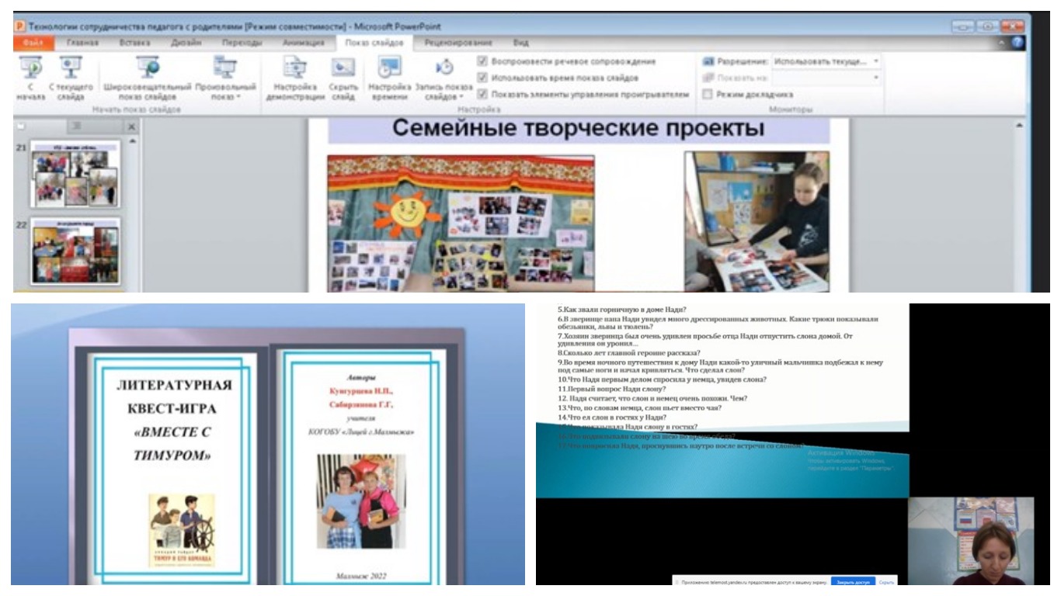
Task: Click the presenter webcam video tile
Action: pos(971,541)
